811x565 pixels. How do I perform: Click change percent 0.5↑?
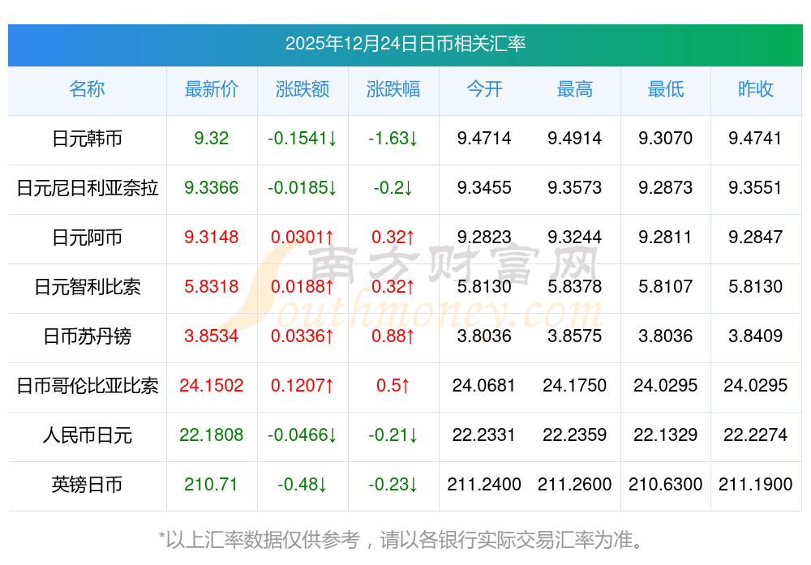(393, 386)
